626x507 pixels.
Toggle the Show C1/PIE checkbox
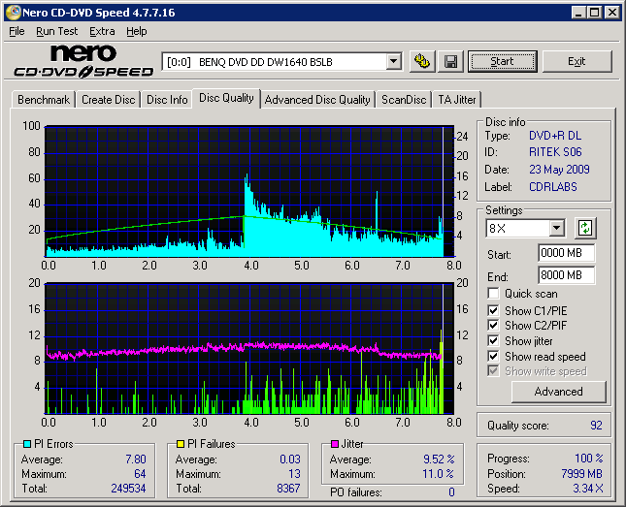point(494,310)
